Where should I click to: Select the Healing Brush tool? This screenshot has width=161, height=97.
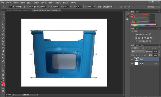click(3, 34)
